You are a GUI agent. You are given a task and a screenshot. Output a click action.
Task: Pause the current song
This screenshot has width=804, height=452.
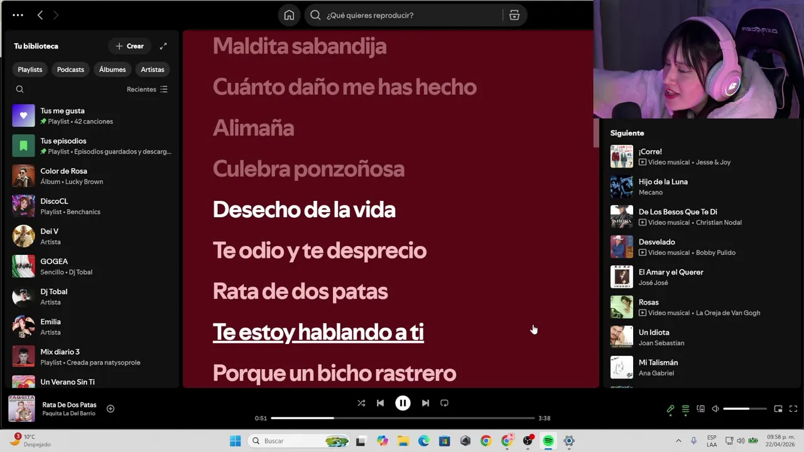coord(403,403)
